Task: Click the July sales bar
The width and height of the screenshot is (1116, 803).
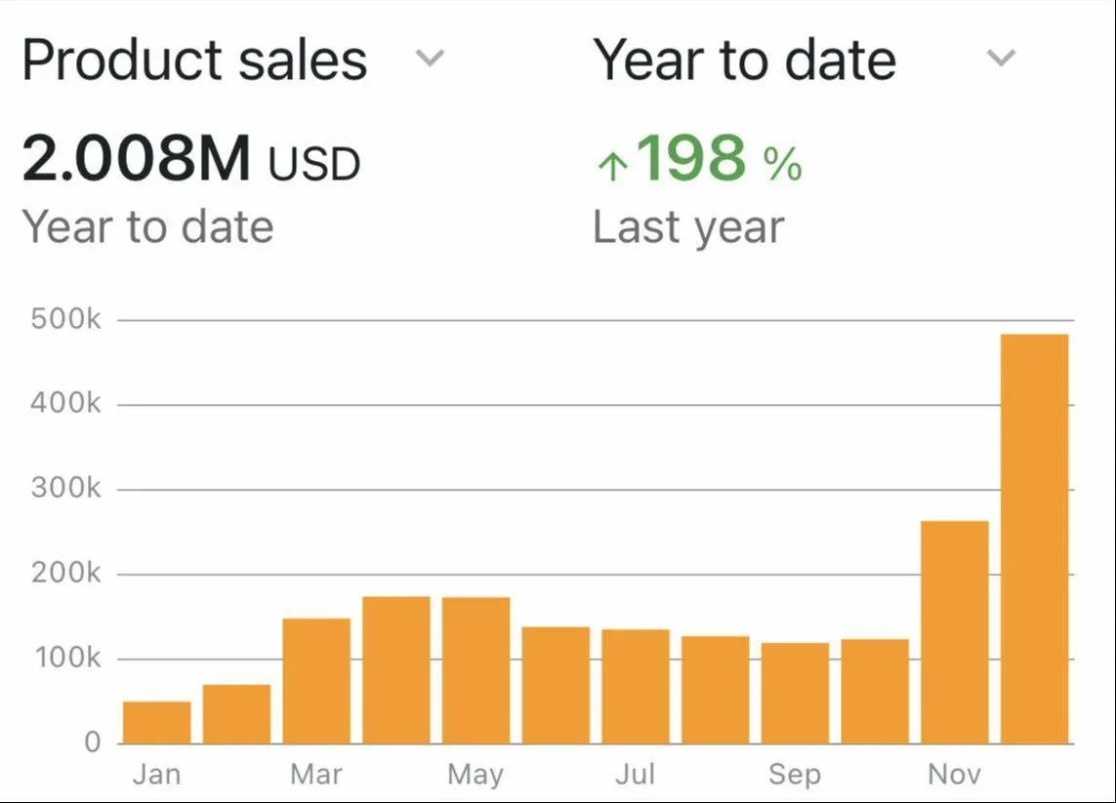Action: tap(636, 687)
